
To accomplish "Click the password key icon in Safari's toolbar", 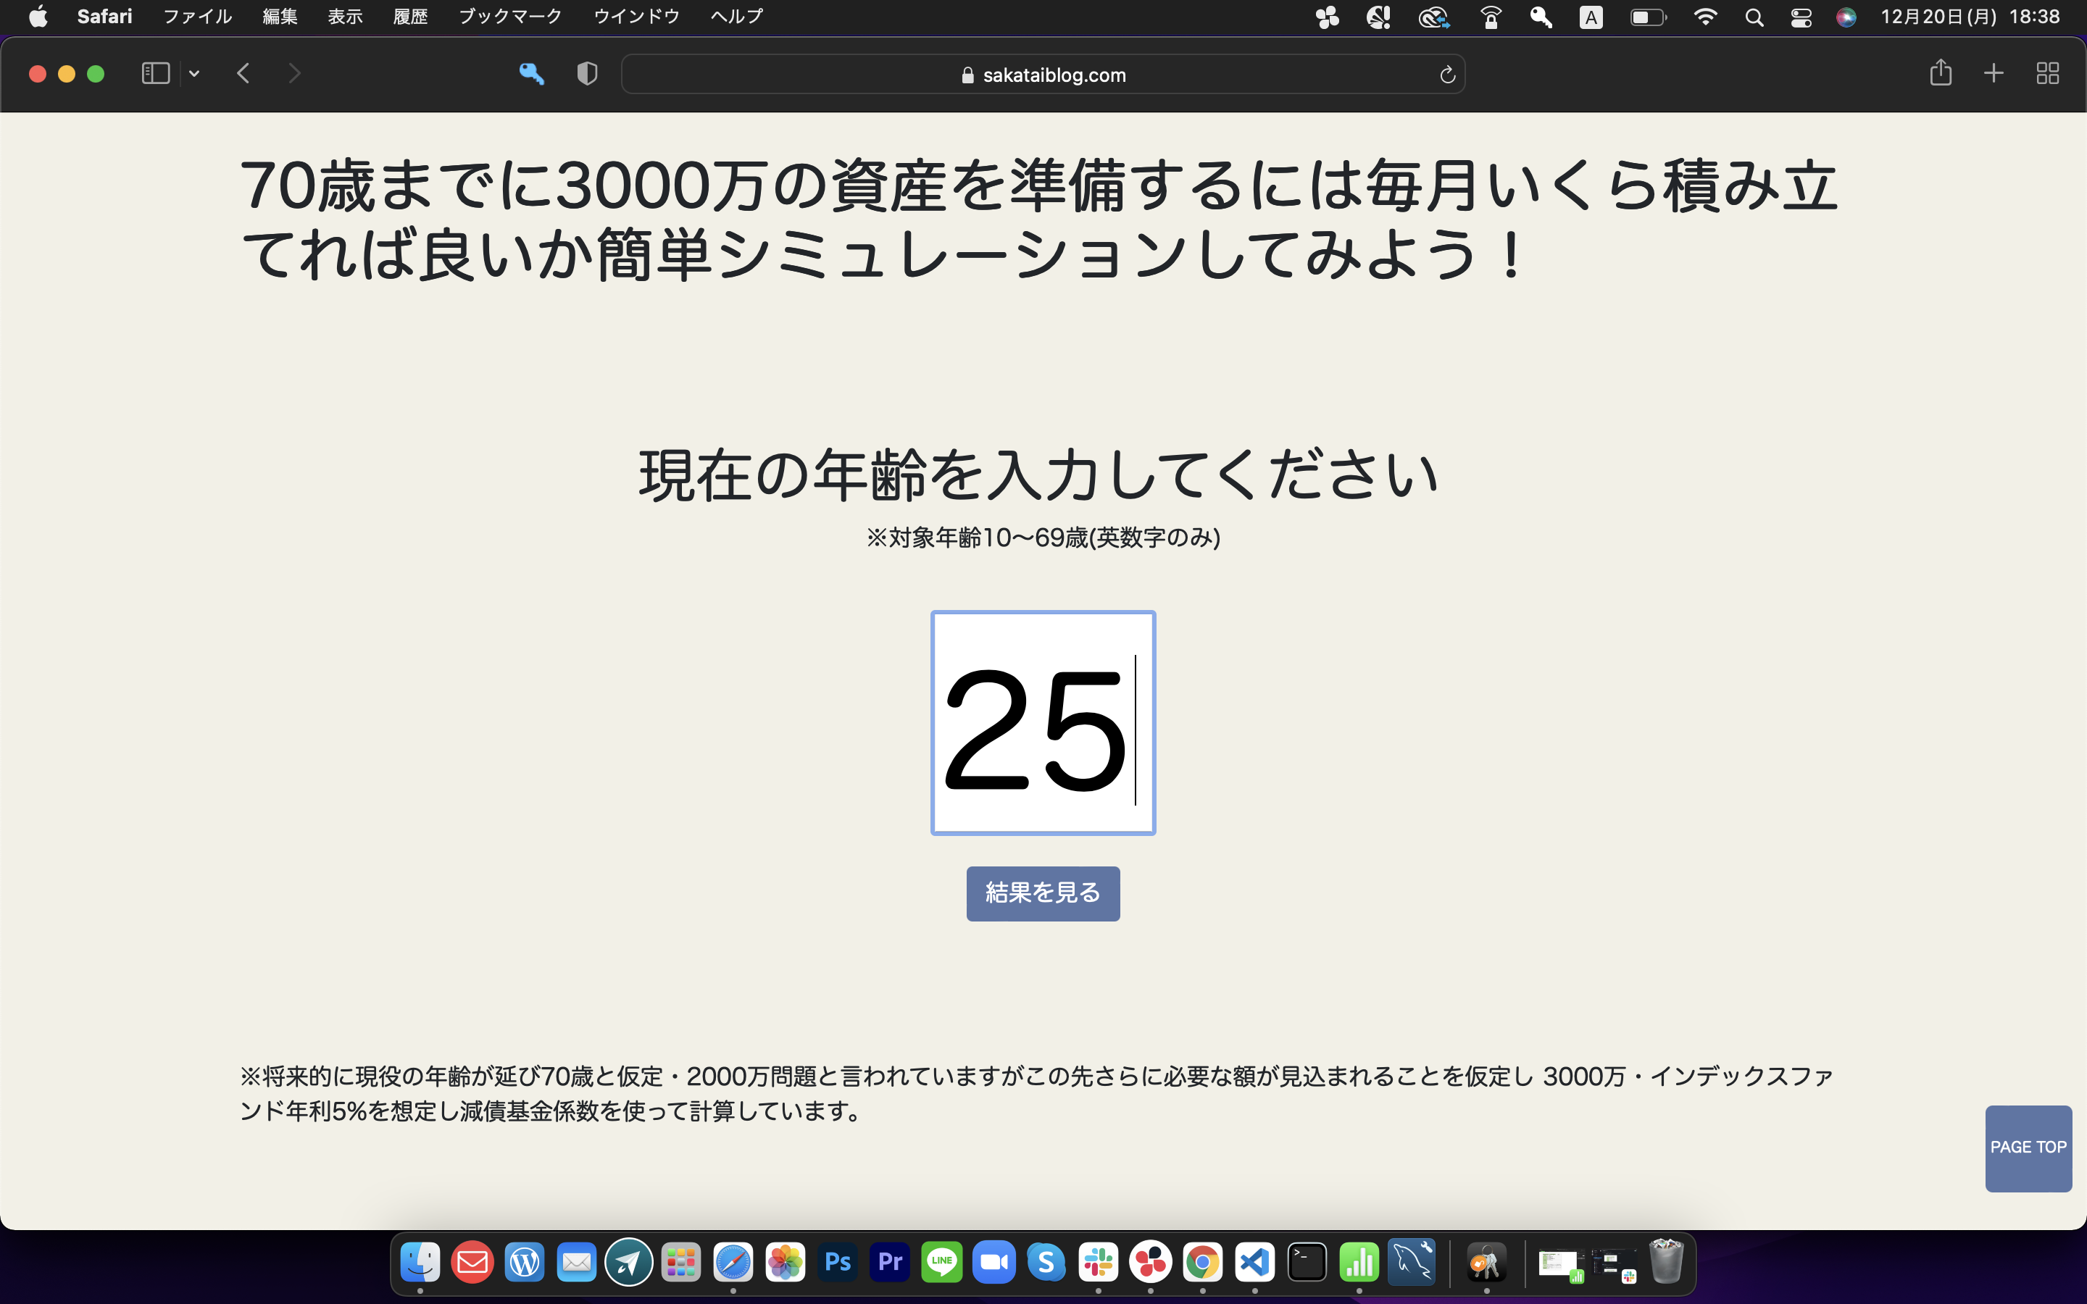I will pyautogui.click(x=532, y=74).
